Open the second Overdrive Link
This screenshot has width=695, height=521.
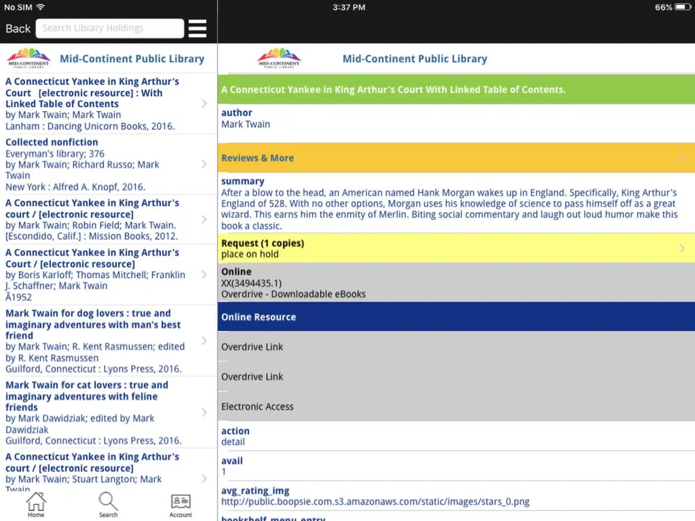coord(456,377)
